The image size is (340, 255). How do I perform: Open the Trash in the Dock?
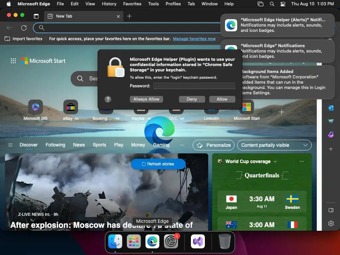[225, 241]
